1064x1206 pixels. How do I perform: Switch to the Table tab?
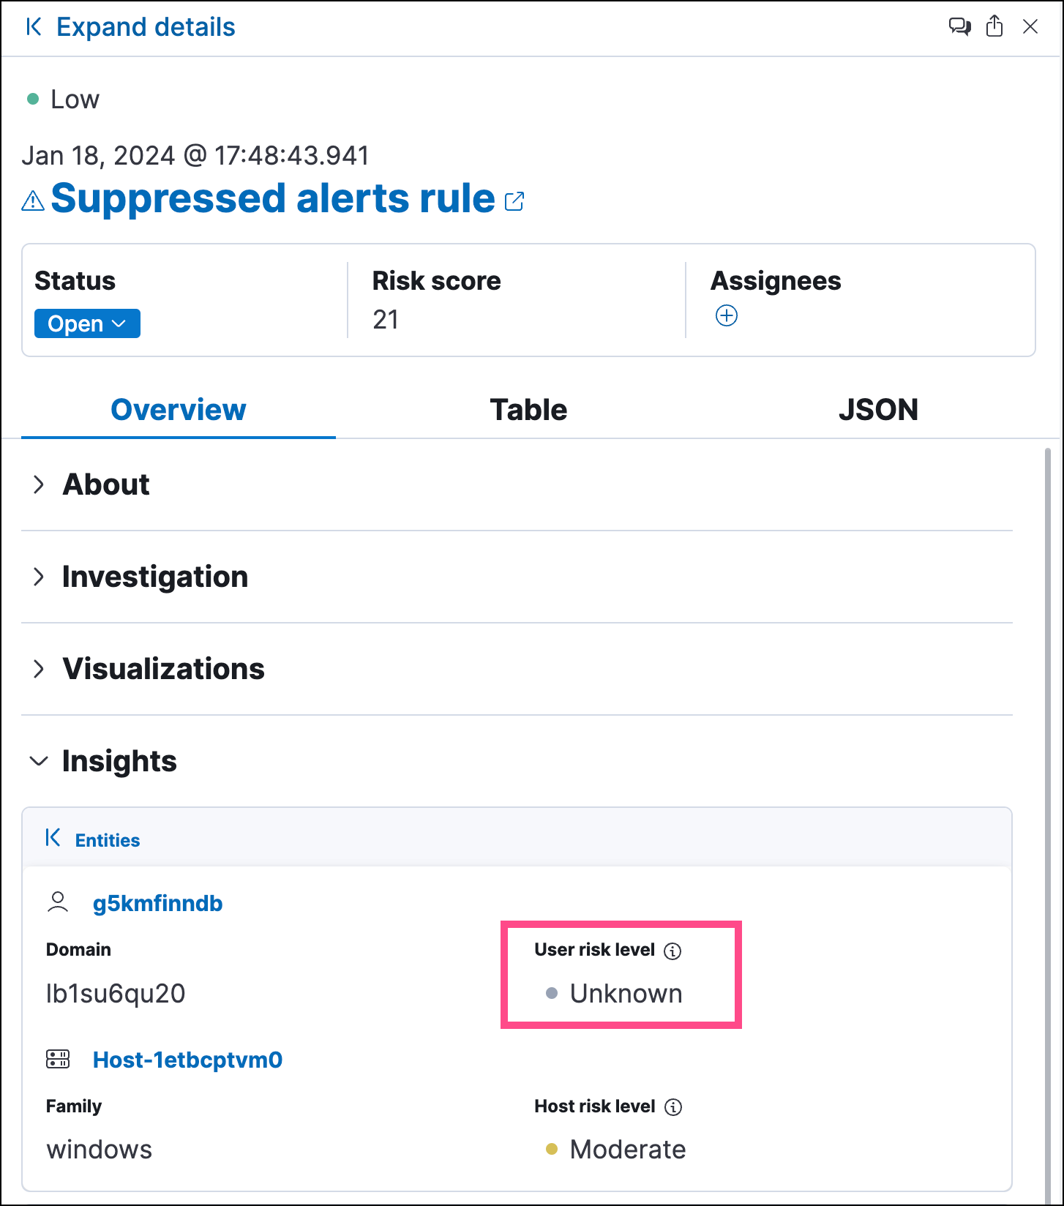[528, 410]
